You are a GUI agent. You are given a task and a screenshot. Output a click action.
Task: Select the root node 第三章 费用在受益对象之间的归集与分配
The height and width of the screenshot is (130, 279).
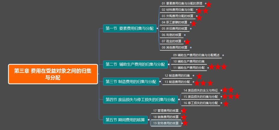(x=53, y=74)
